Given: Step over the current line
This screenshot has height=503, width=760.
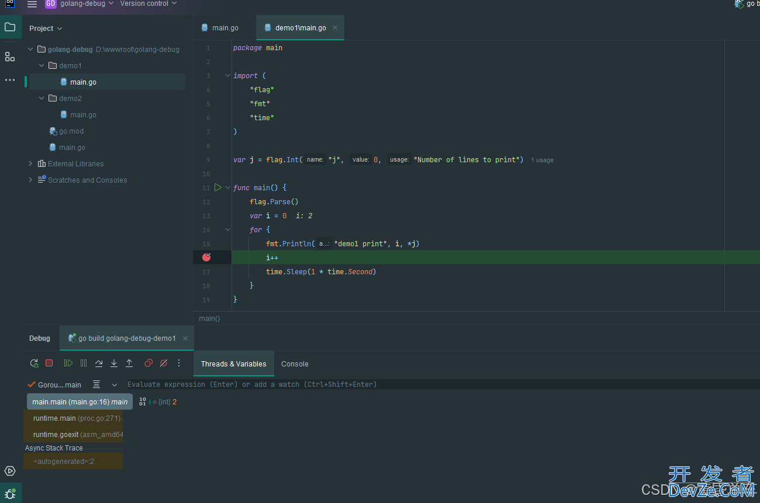Looking at the screenshot, I should (99, 363).
